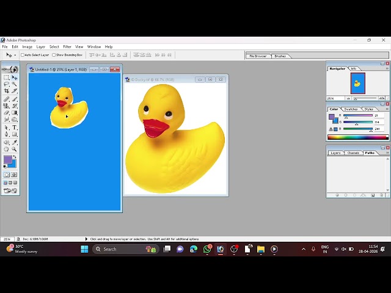This screenshot has width=391, height=293.
Task: Open the Info tab
Action: (x=354, y=68)
